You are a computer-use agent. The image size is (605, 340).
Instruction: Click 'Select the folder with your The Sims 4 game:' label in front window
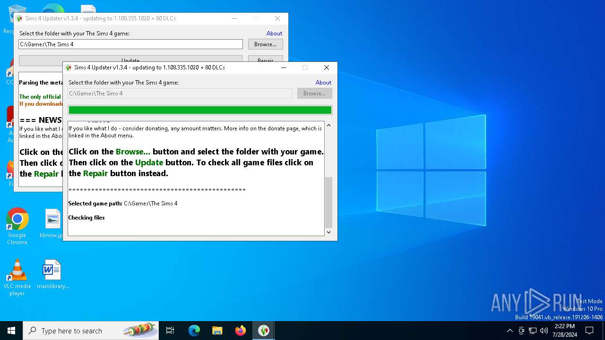(x=123, y=83)
